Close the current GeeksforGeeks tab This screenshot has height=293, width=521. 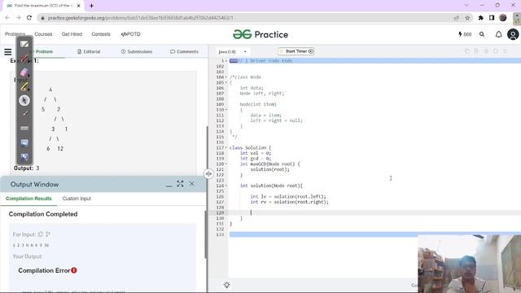[x=78, y=6]
